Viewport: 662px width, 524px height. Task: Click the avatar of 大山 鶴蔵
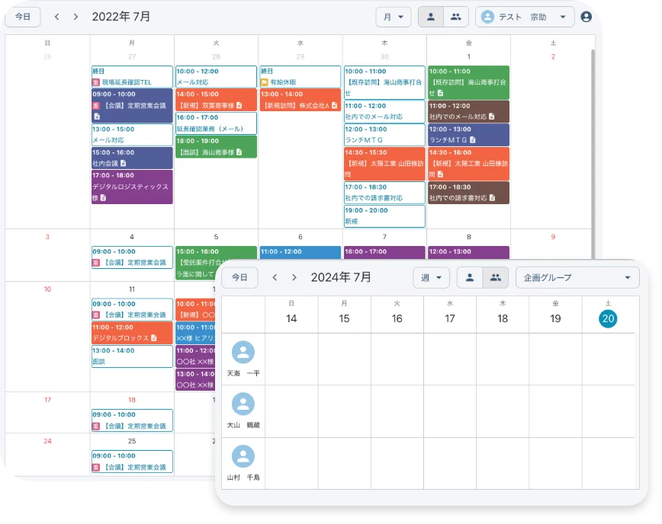click(243, 404)
